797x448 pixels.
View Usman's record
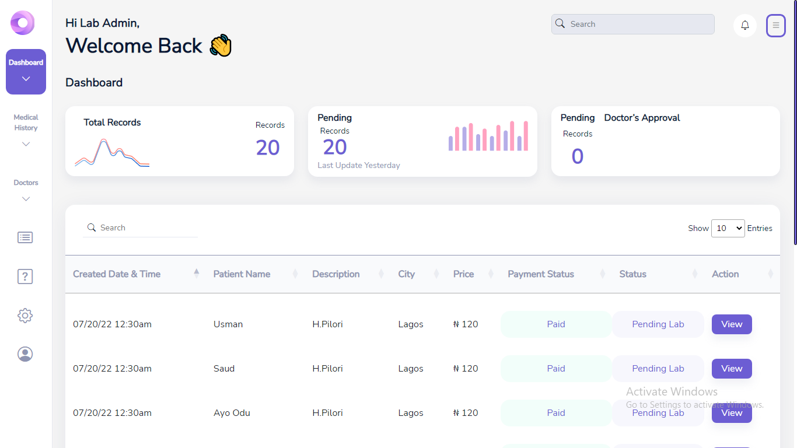(x=732, y=324)
